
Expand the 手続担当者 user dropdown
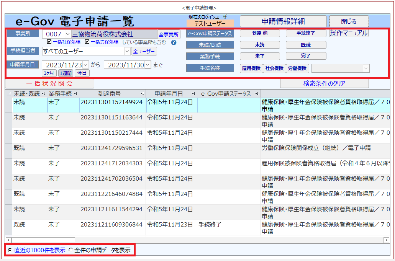(x=127, y=51)
